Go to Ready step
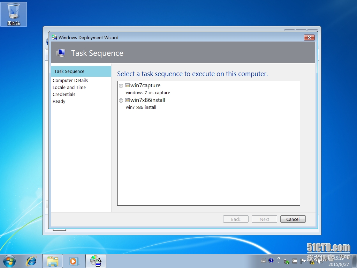Viewport: 357px width, 268px height. click(x=59, y=102)
